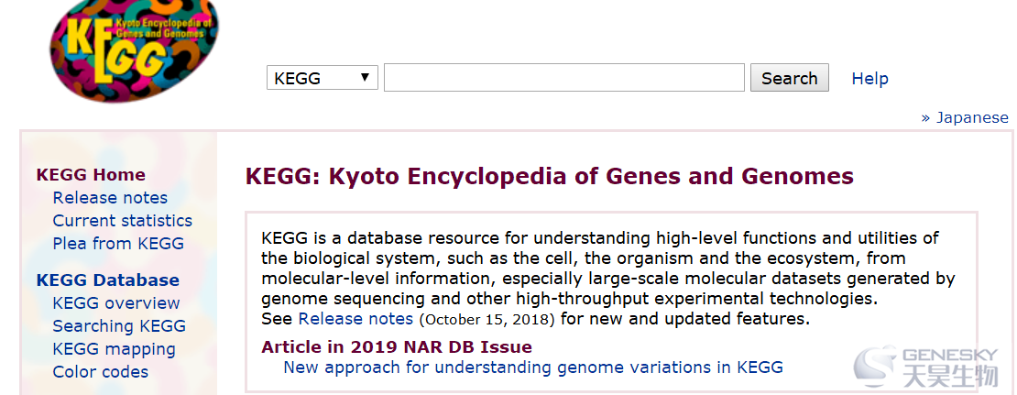View Current statistics page
This screenshot has height=395, width=1017.
pos(123,221)
